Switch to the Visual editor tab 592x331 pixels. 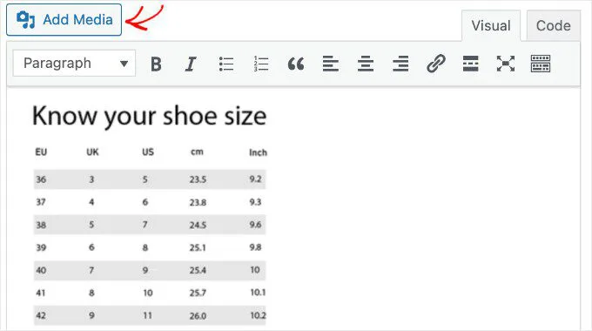click(491, 25)
